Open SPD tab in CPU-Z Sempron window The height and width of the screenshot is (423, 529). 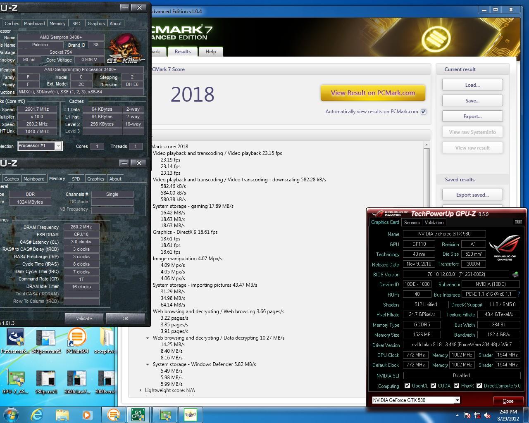pyautogui.click(x=76, y=24)
